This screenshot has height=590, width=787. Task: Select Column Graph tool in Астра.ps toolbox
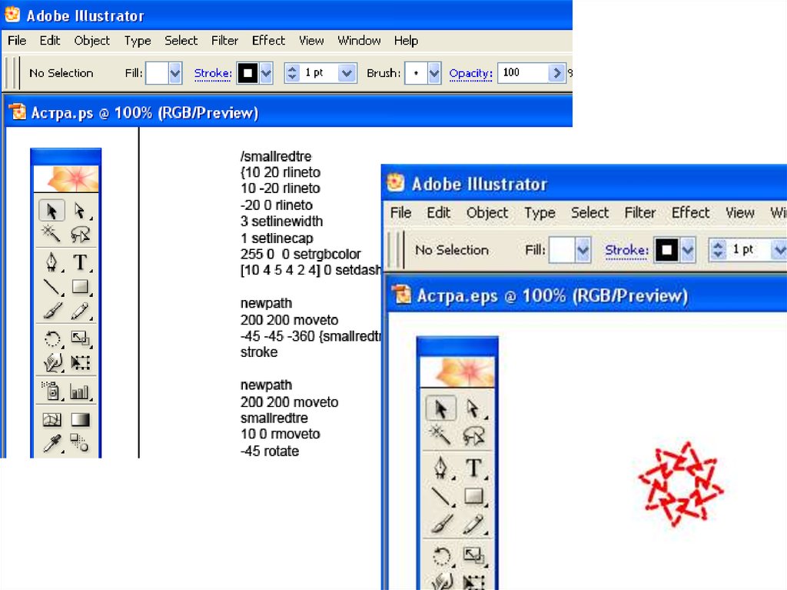tap(80, 391)
